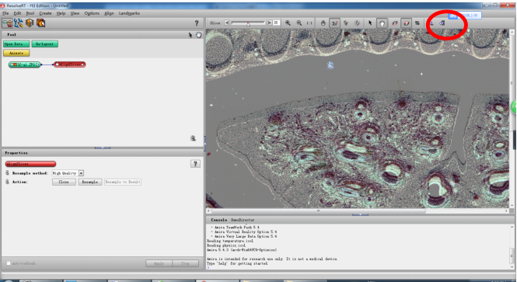Click the help question mark above Pool

197,23
